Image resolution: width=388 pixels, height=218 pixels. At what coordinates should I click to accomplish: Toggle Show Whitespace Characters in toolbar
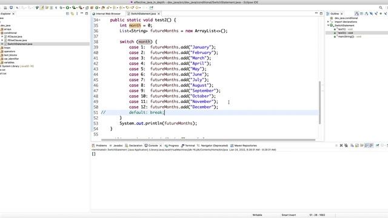pos(56,8)
